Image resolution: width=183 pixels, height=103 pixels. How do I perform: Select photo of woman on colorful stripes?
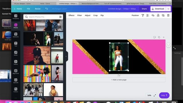(37, 74)
